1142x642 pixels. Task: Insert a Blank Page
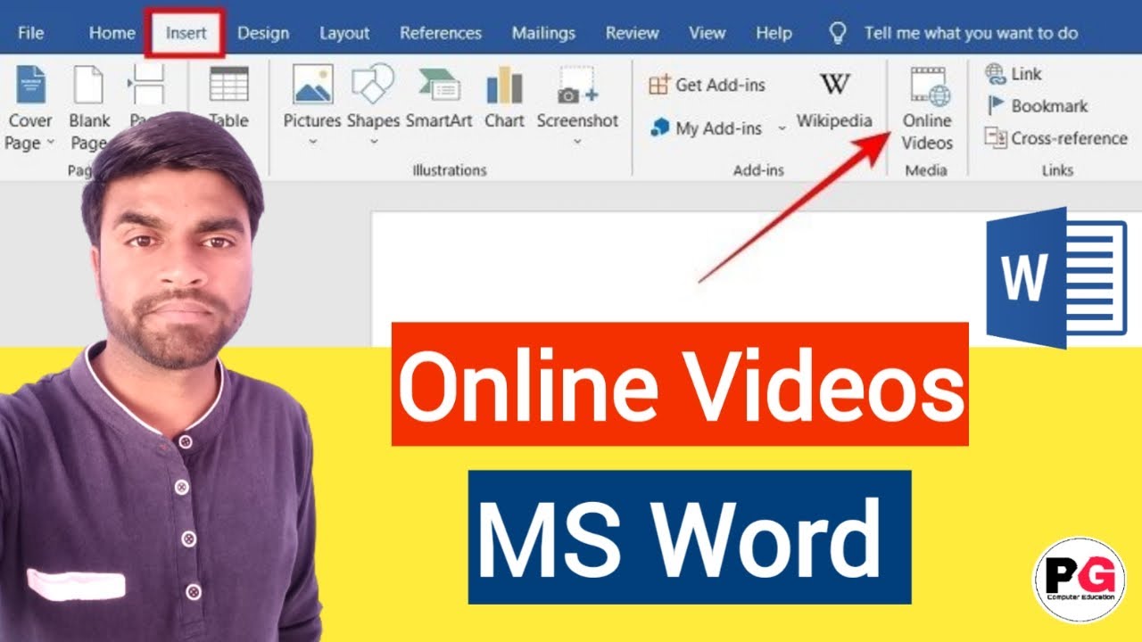(x=89, y=107)
